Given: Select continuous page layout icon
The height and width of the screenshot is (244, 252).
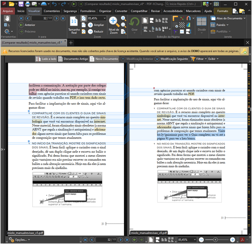Looking at the screenshot, I should (152, 20).
